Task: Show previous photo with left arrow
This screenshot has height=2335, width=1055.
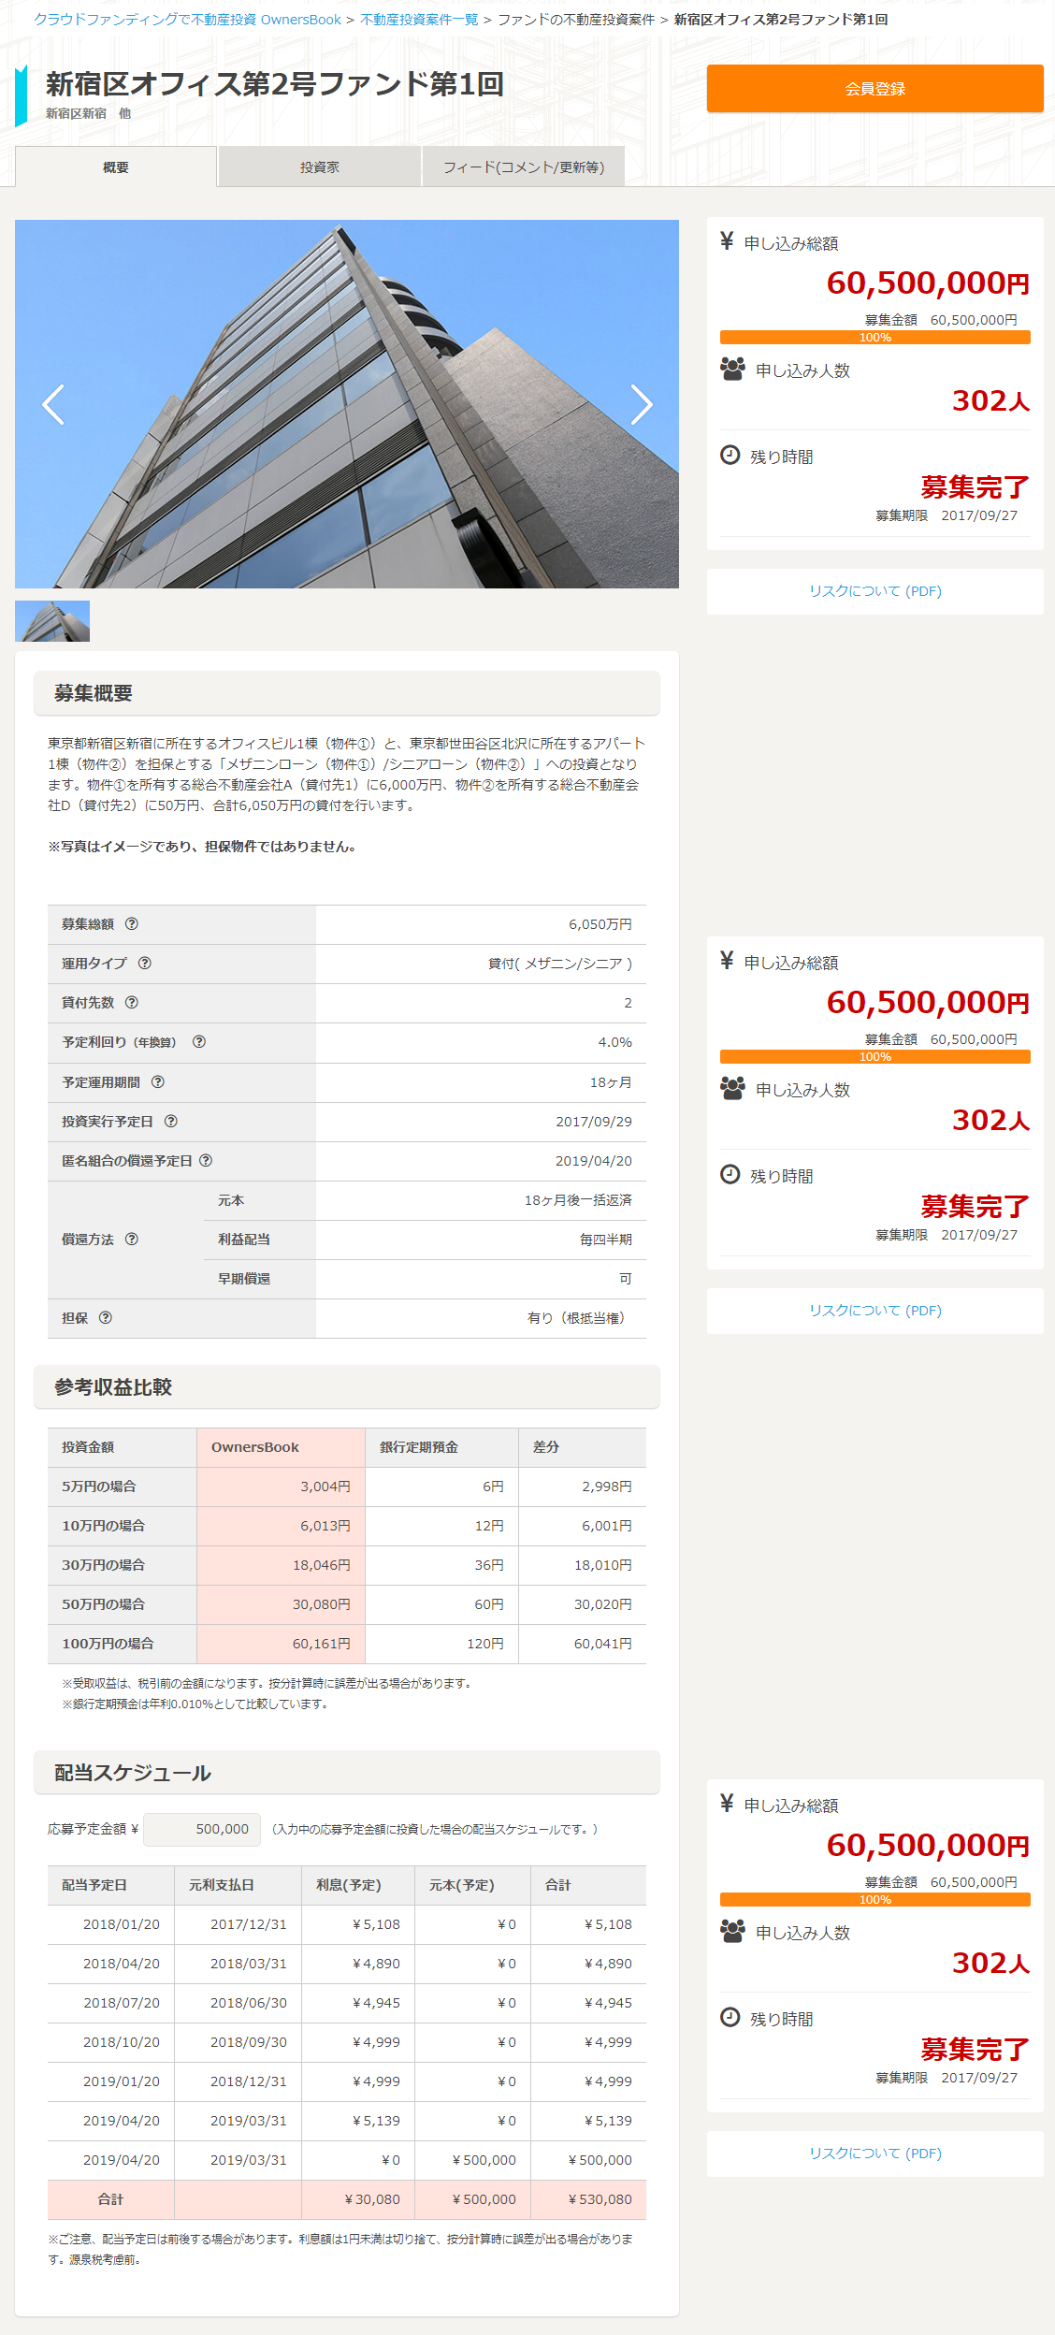Action: pyautogui.click(x=53, y=405)
